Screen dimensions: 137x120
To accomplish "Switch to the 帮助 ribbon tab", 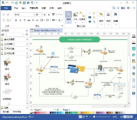I will coord(59,8).
